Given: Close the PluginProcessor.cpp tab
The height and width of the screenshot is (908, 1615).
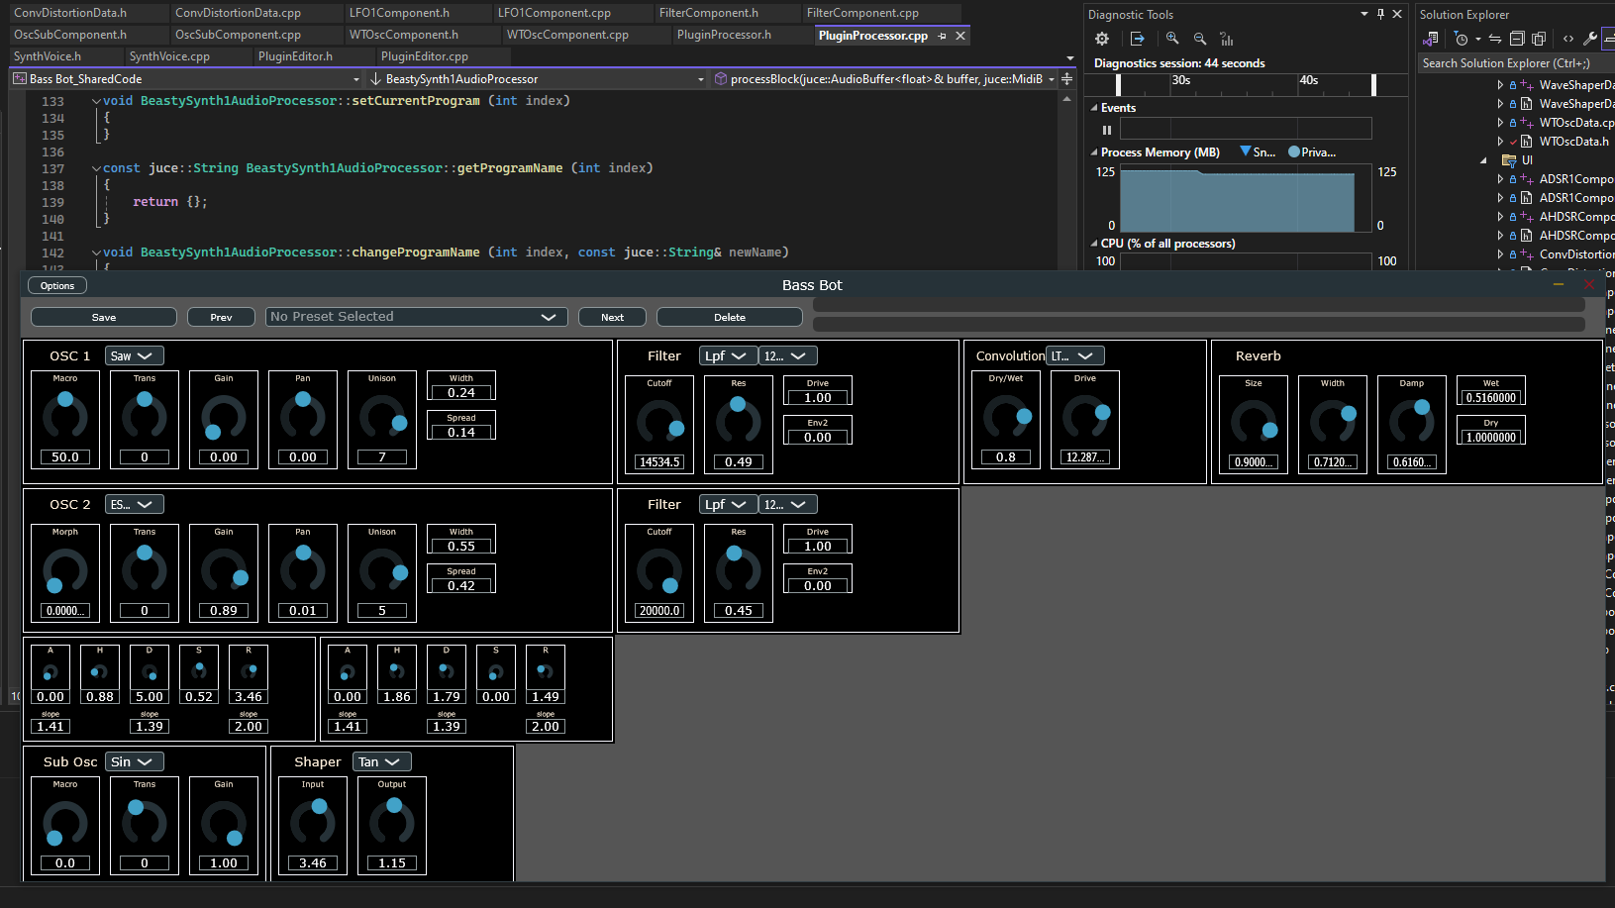Looking at the screenshot, I should pos(960,36).
